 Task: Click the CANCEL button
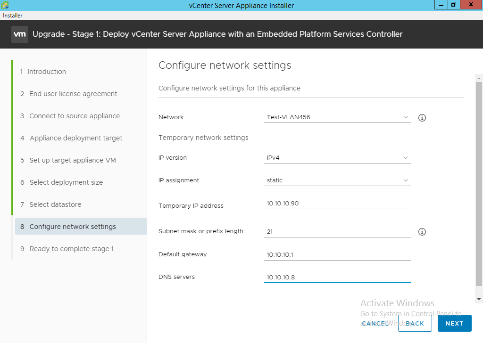[x=375, y=323]
